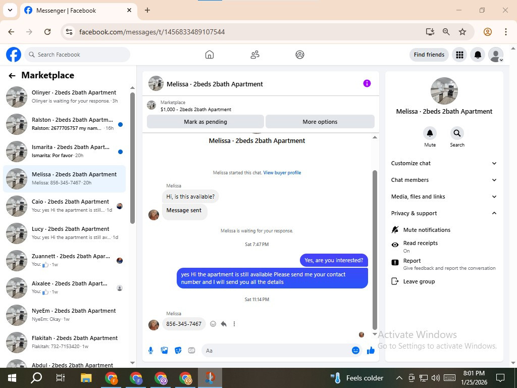Viewport: 517px width, 388px height.
Task: Click Find friends button
Action: [x=429, y=55]
